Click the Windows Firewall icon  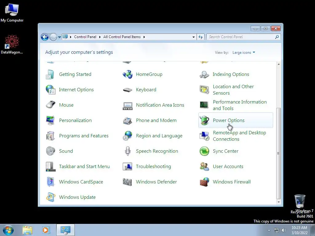pos(204,182)
